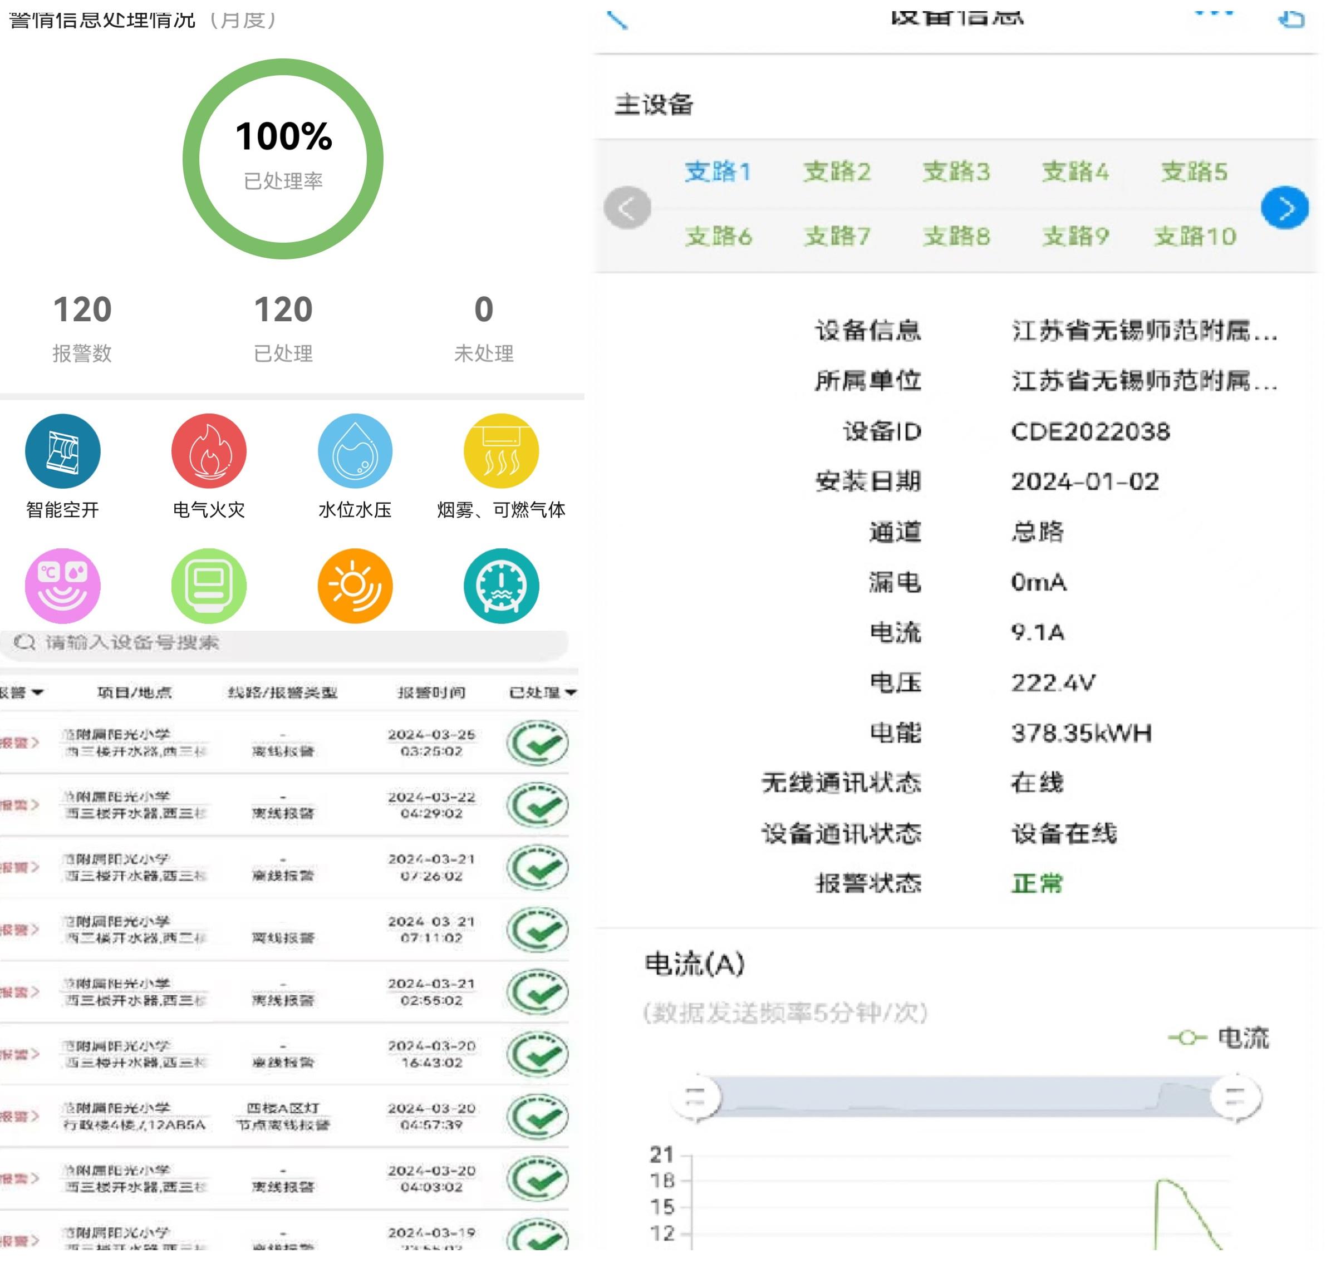Switch to the 支路10 branch tab
This screenshot has width=1331, height=1273.
point(1195,236)
